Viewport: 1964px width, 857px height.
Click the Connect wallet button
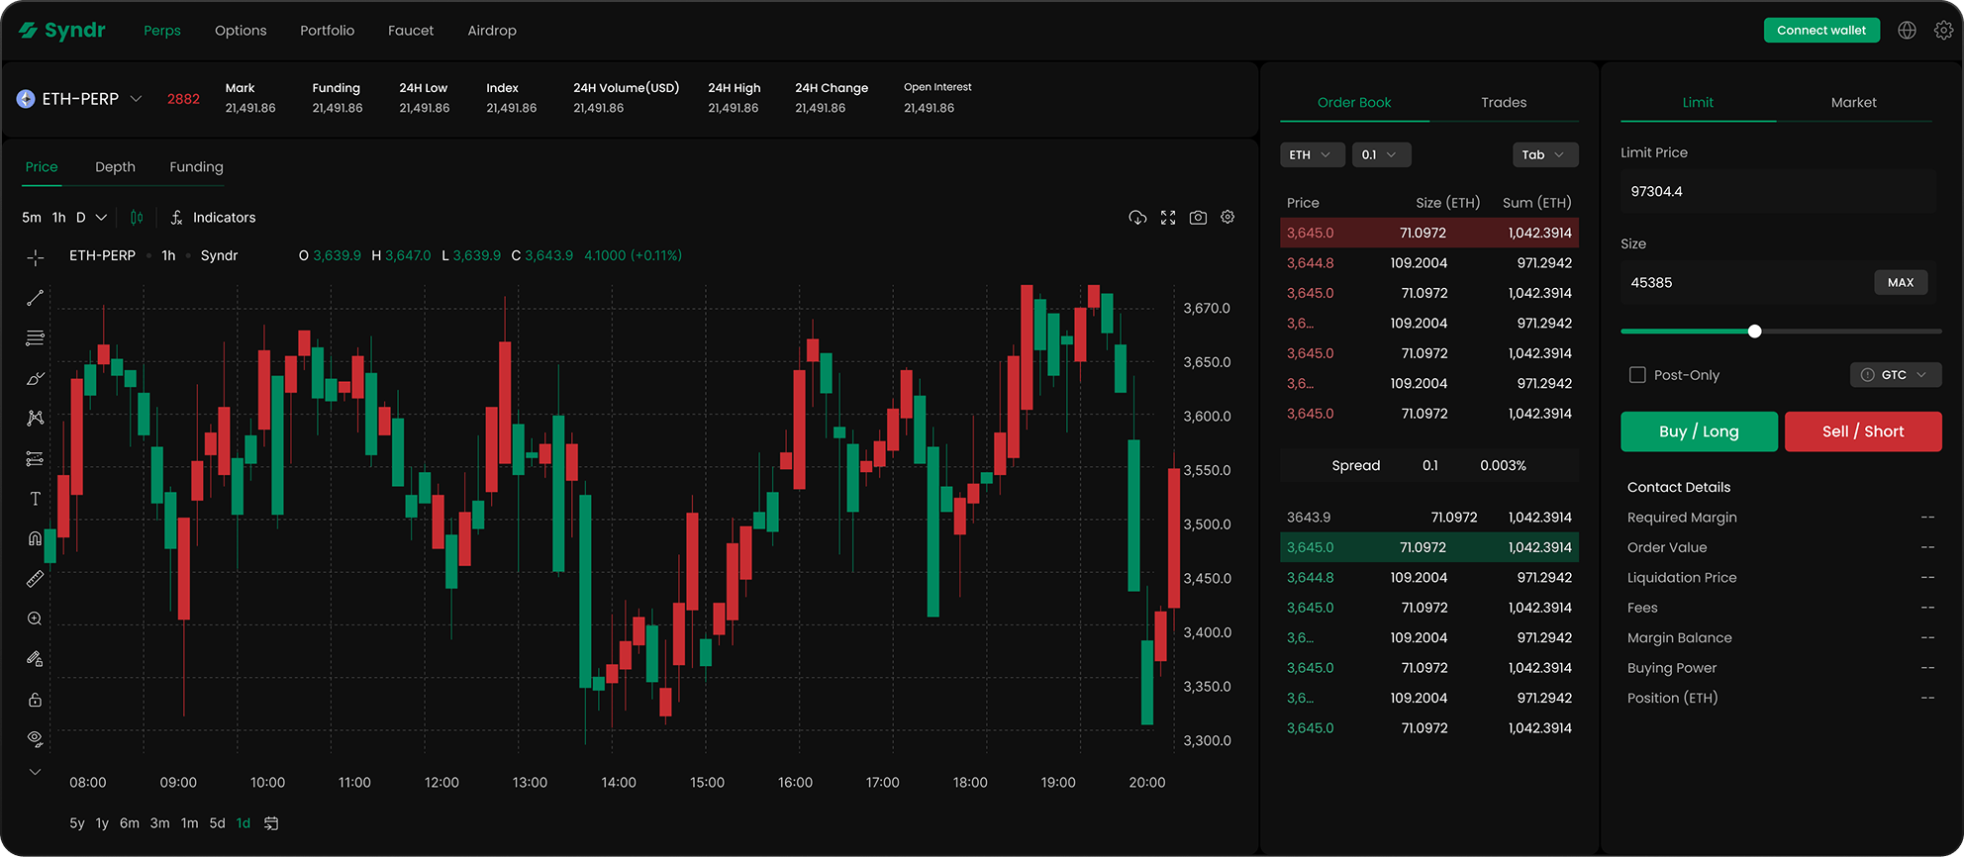pyautogui.click(x=1821, y=31)
